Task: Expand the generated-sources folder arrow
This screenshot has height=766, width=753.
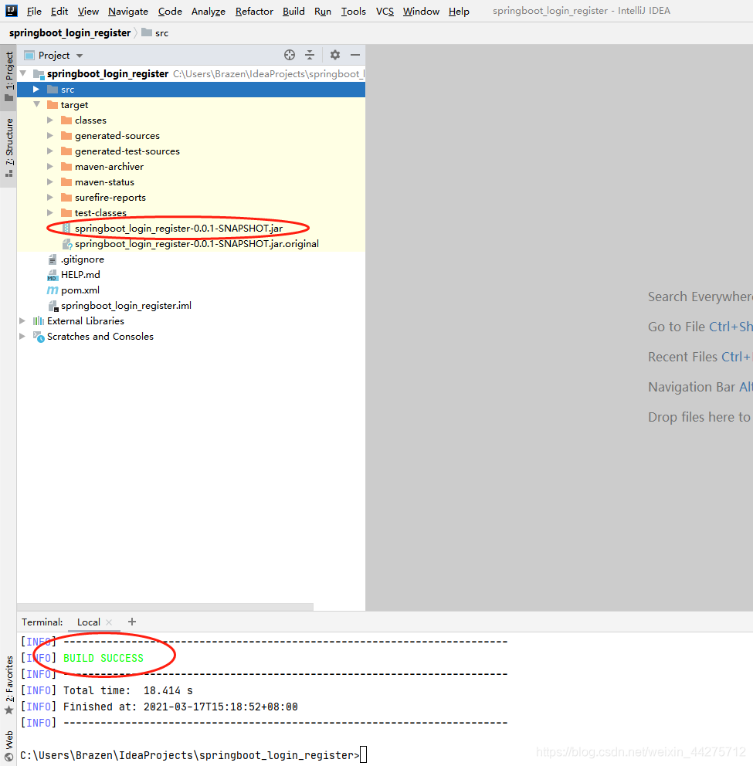Action: point(50,136)
